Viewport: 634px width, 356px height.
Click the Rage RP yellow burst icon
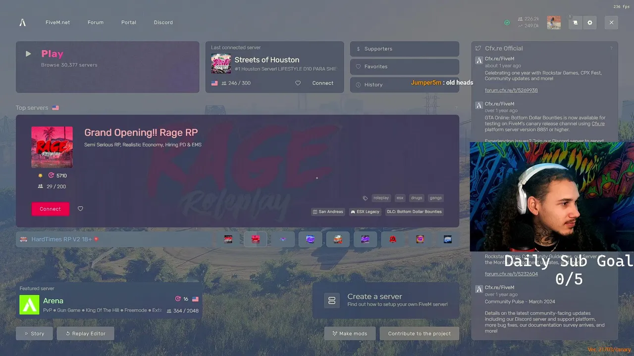[x=41, y=176]
